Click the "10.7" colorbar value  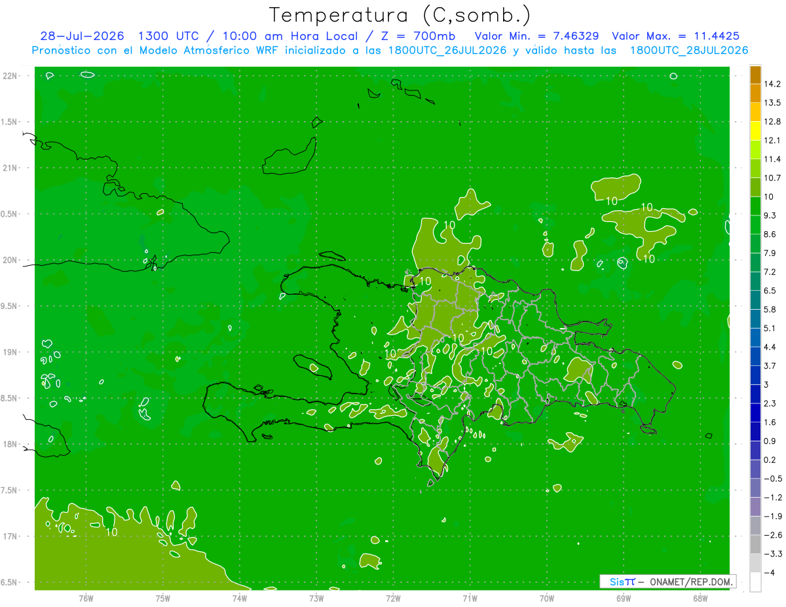click(773, 177)
